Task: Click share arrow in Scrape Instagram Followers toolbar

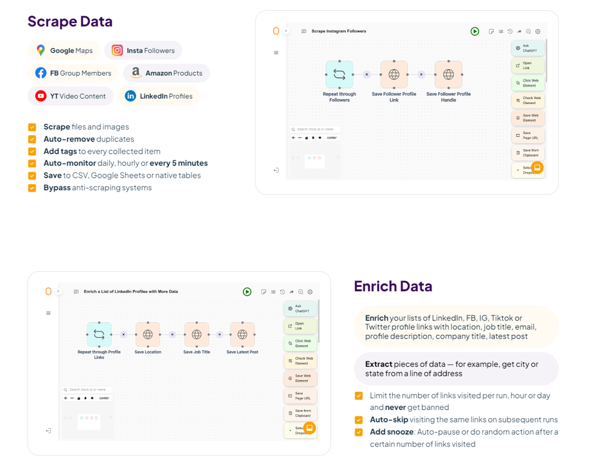Action: click(519, 32)
